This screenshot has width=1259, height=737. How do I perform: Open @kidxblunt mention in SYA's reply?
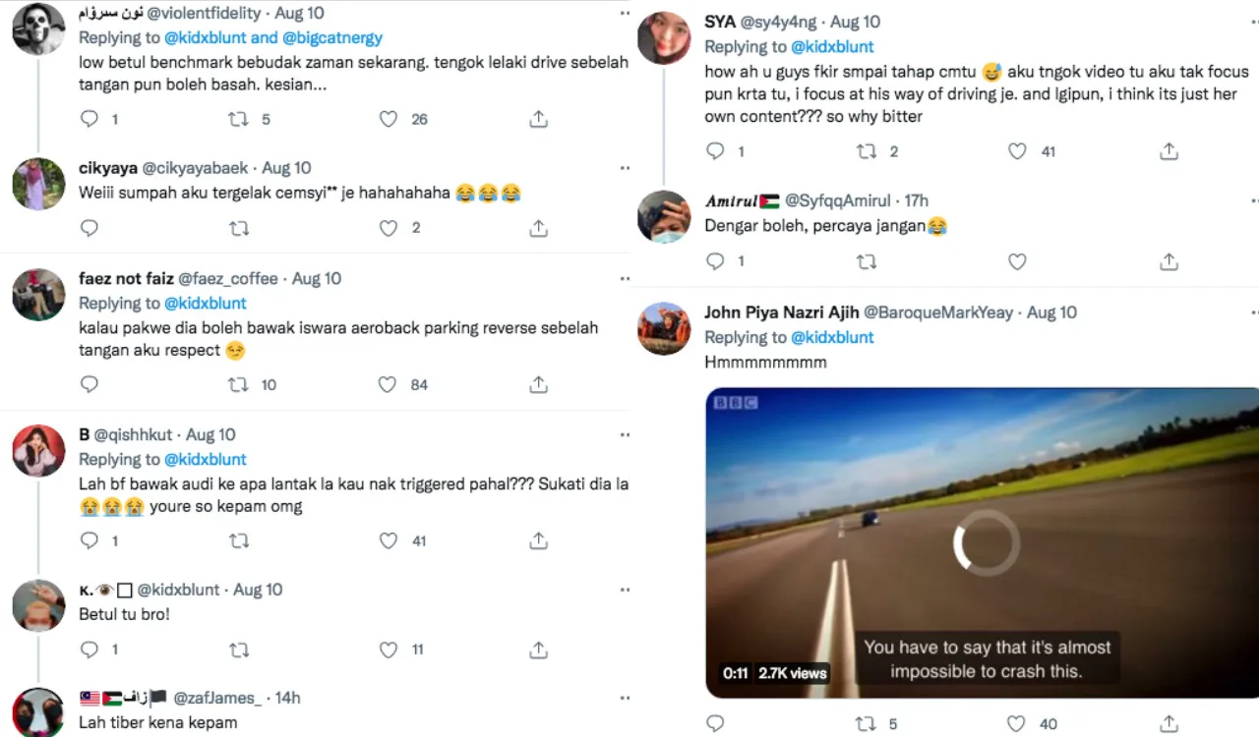point(832,46)
